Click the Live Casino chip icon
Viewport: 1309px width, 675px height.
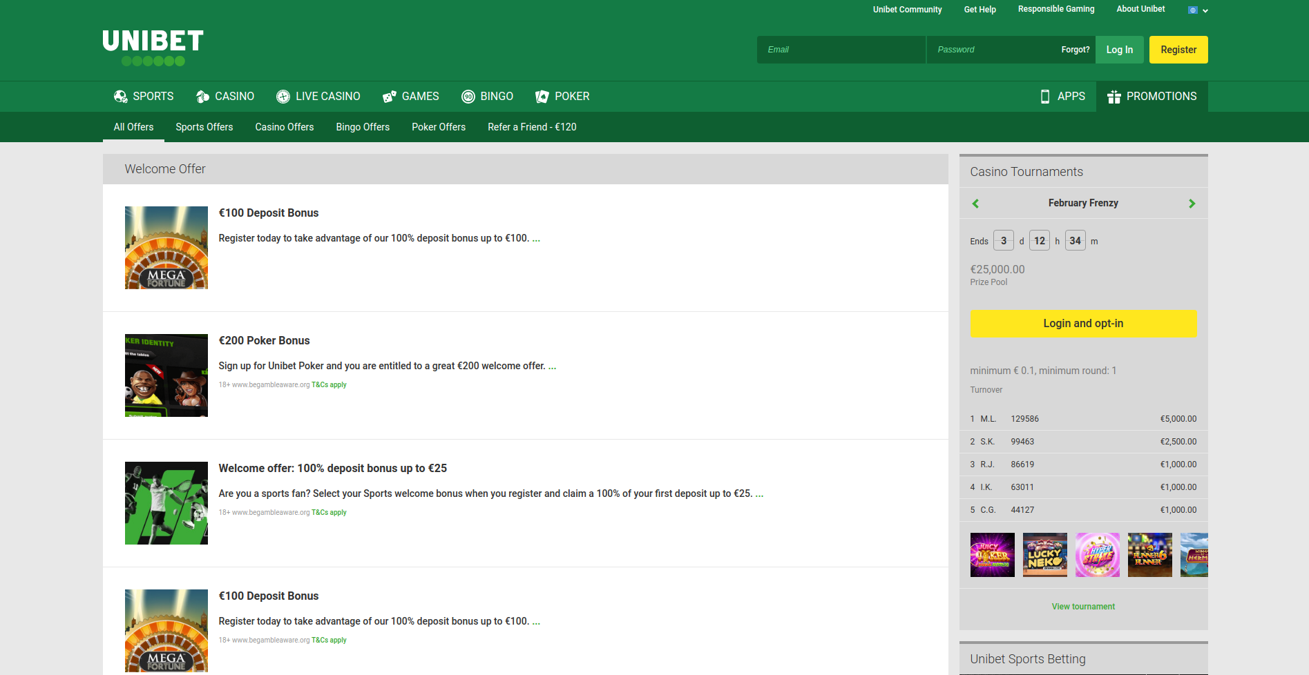pos(283,97)
